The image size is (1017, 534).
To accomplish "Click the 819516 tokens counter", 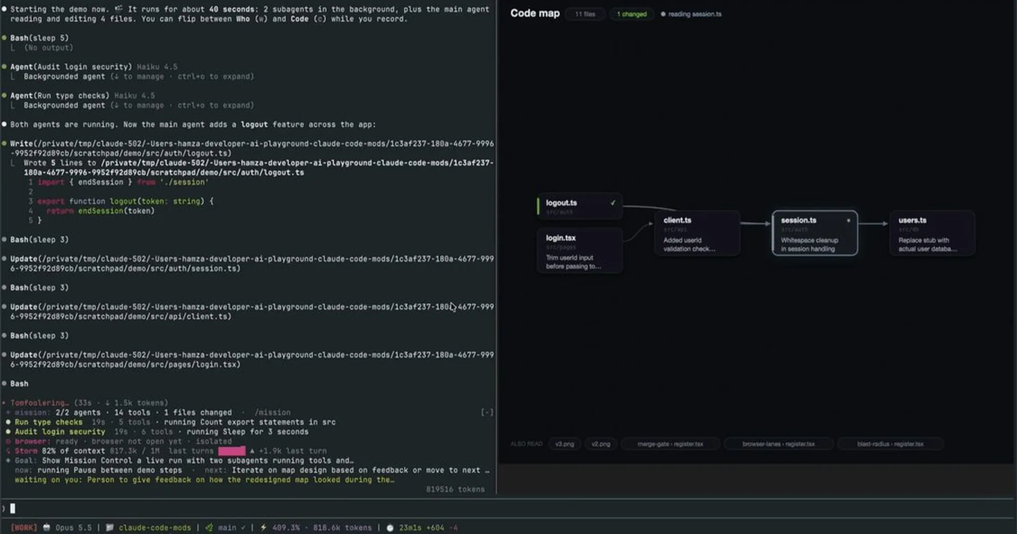I will tap(455, 489).
